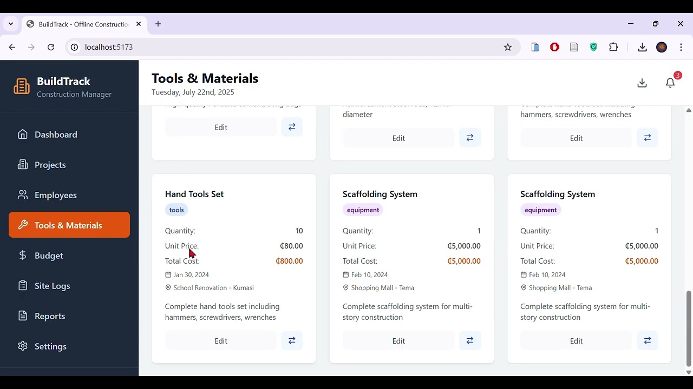Click the ₵80.00 unit price value

pos(291,246)
